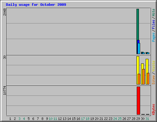Click day label 29 on x-axis
The height and width of the screenshot is (122, 157).
point(138,119)
